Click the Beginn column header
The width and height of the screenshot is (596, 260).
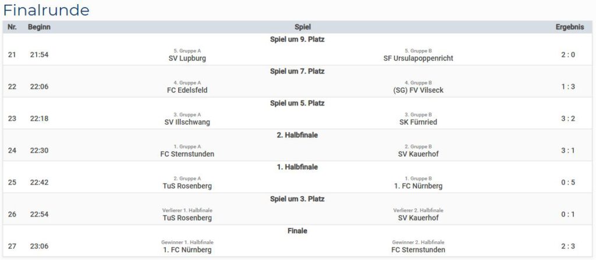coord(39,27)
